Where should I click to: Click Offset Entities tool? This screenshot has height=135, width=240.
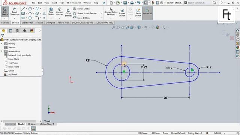coord(68,12)
